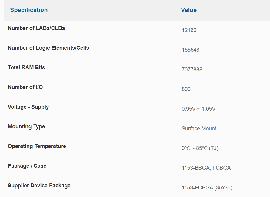Click the 0.95V ~ 1.05V value
The image size is (270, 197).
pos(198,109)
